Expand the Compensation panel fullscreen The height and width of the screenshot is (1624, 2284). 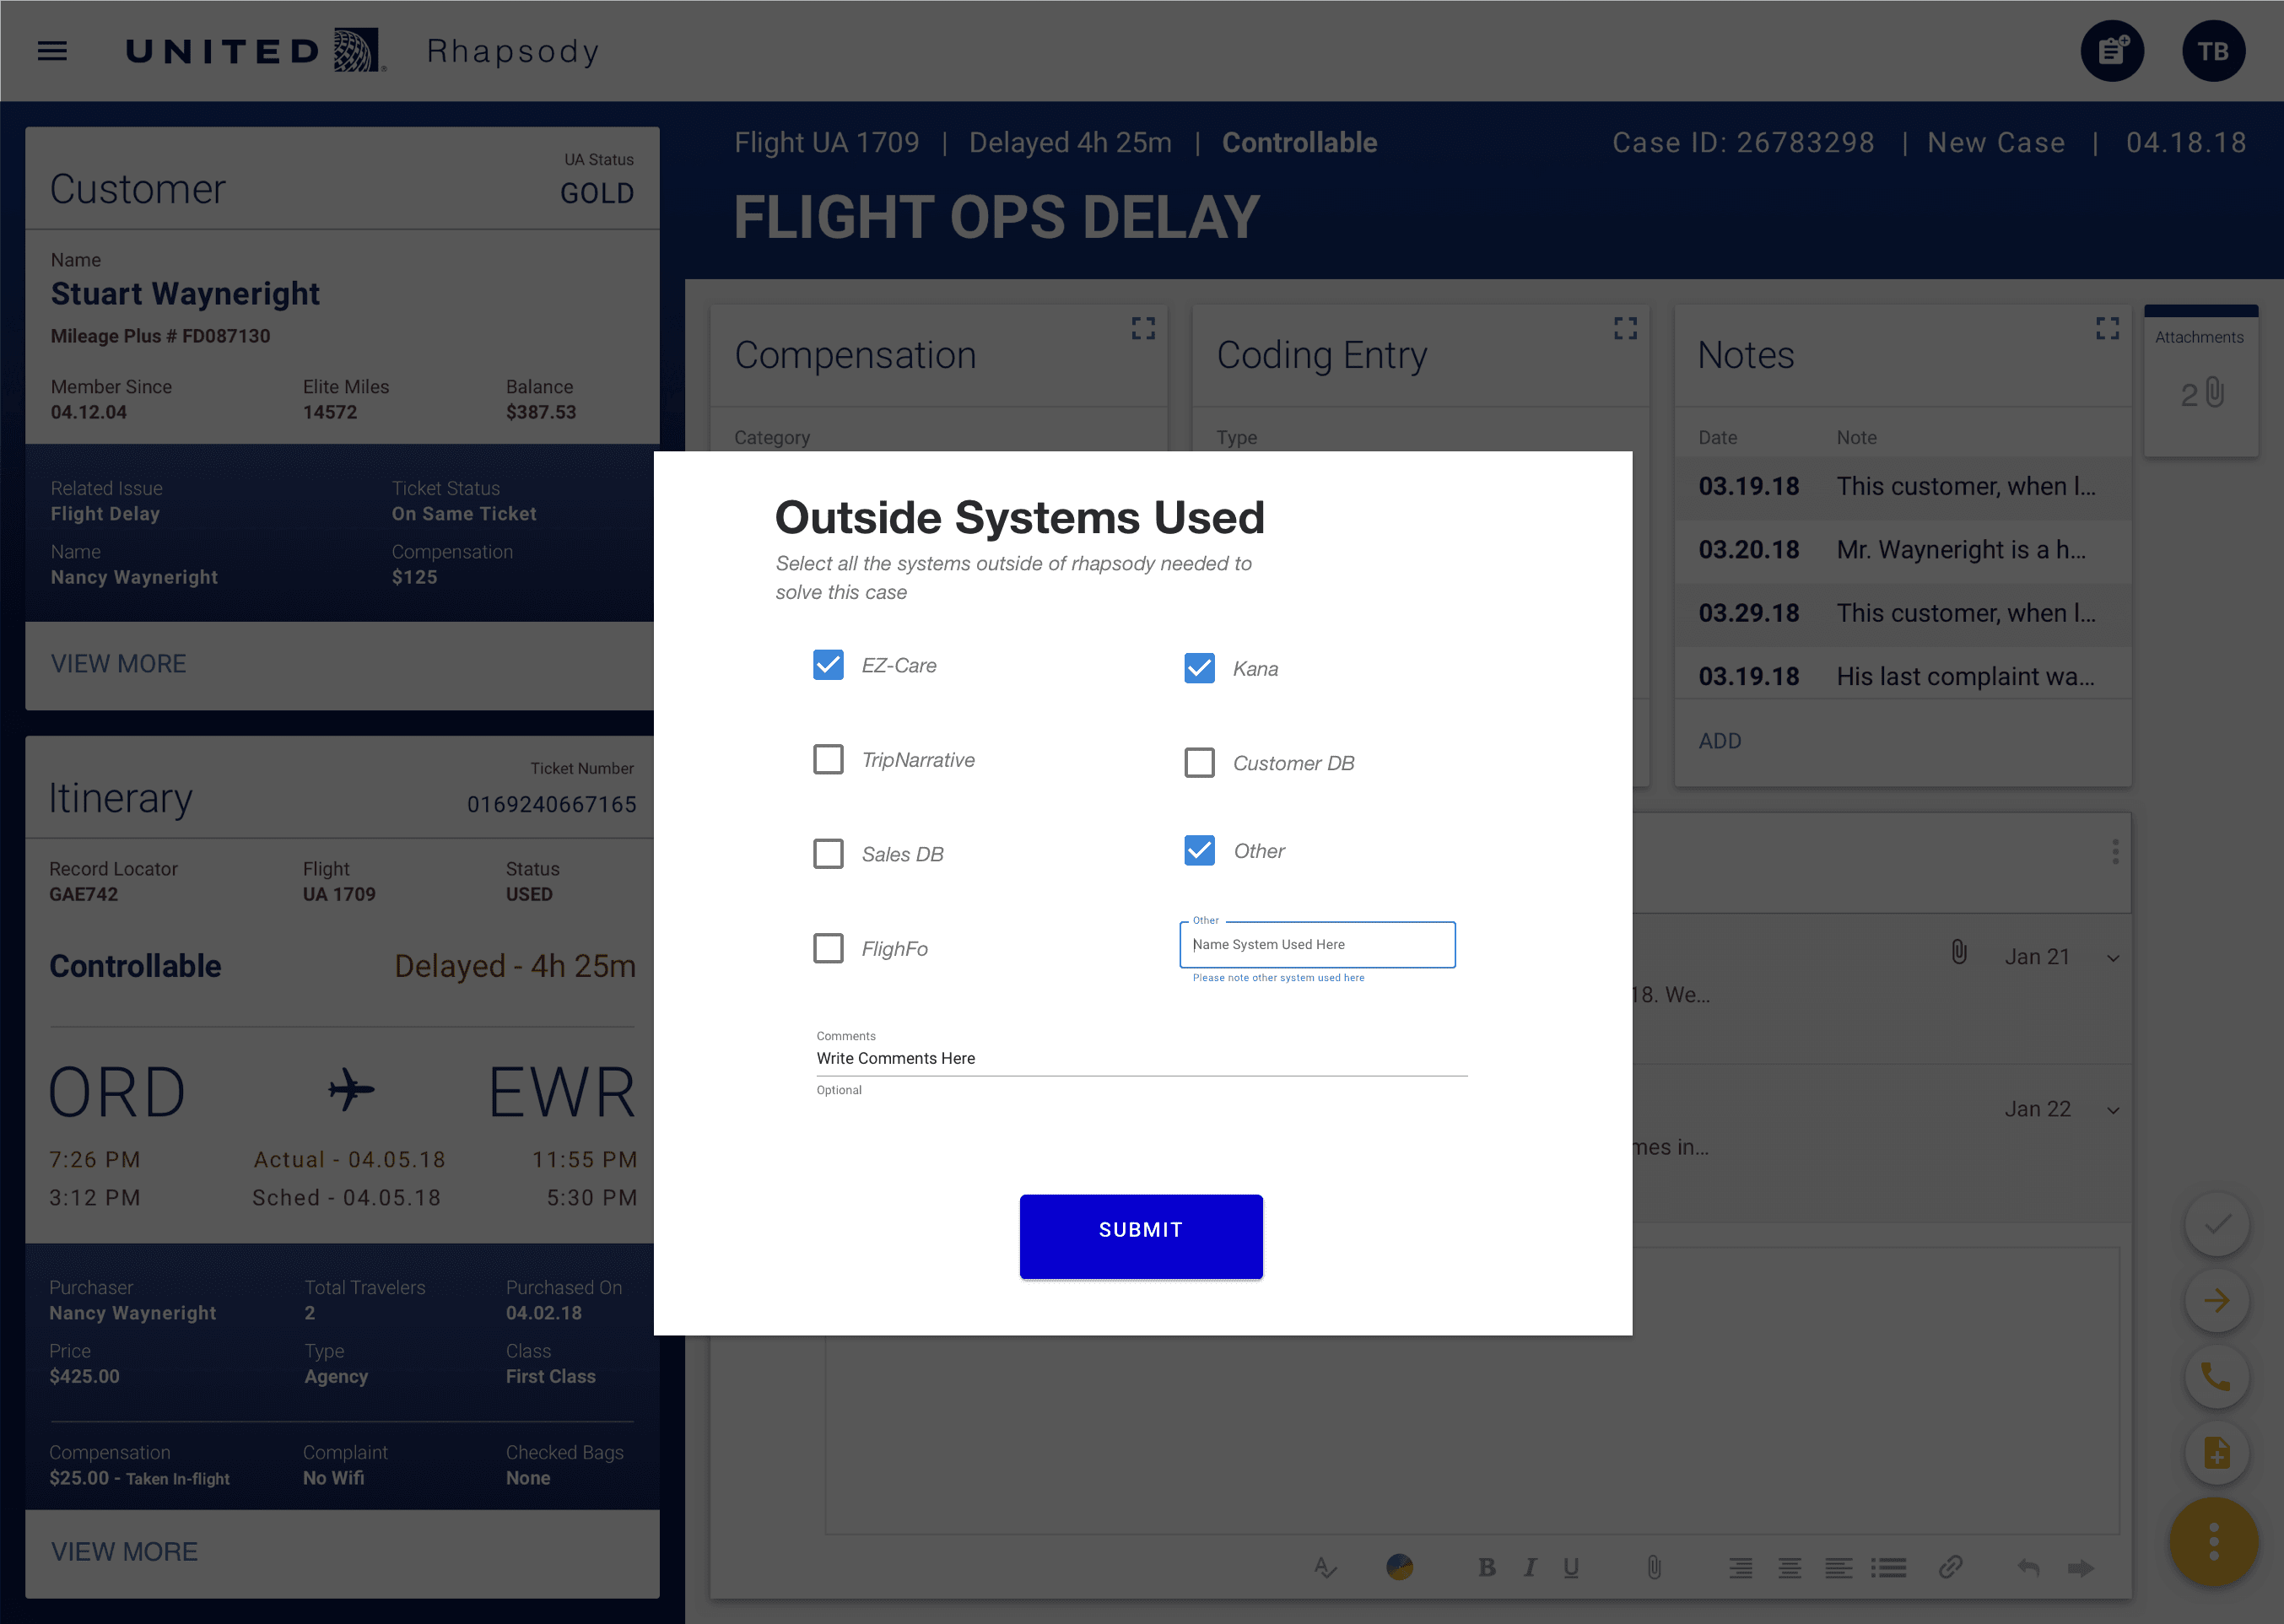[1143, 328]
